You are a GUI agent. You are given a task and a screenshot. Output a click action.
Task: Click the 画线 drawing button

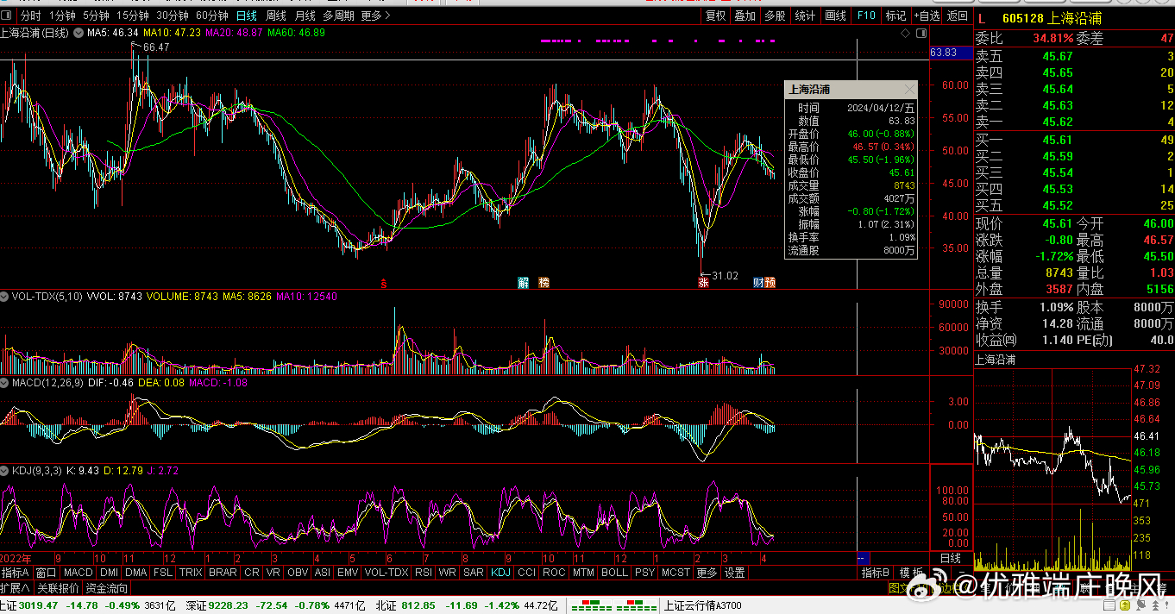point(835,16)
